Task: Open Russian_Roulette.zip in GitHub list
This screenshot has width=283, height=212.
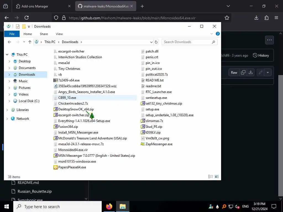Action: (x=35, y=191)
